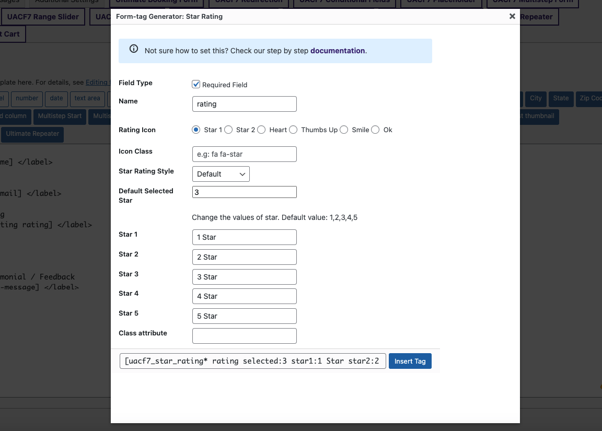Click the Insert Tag button
This screenshot has width=602, height=431.
(410, 360)
